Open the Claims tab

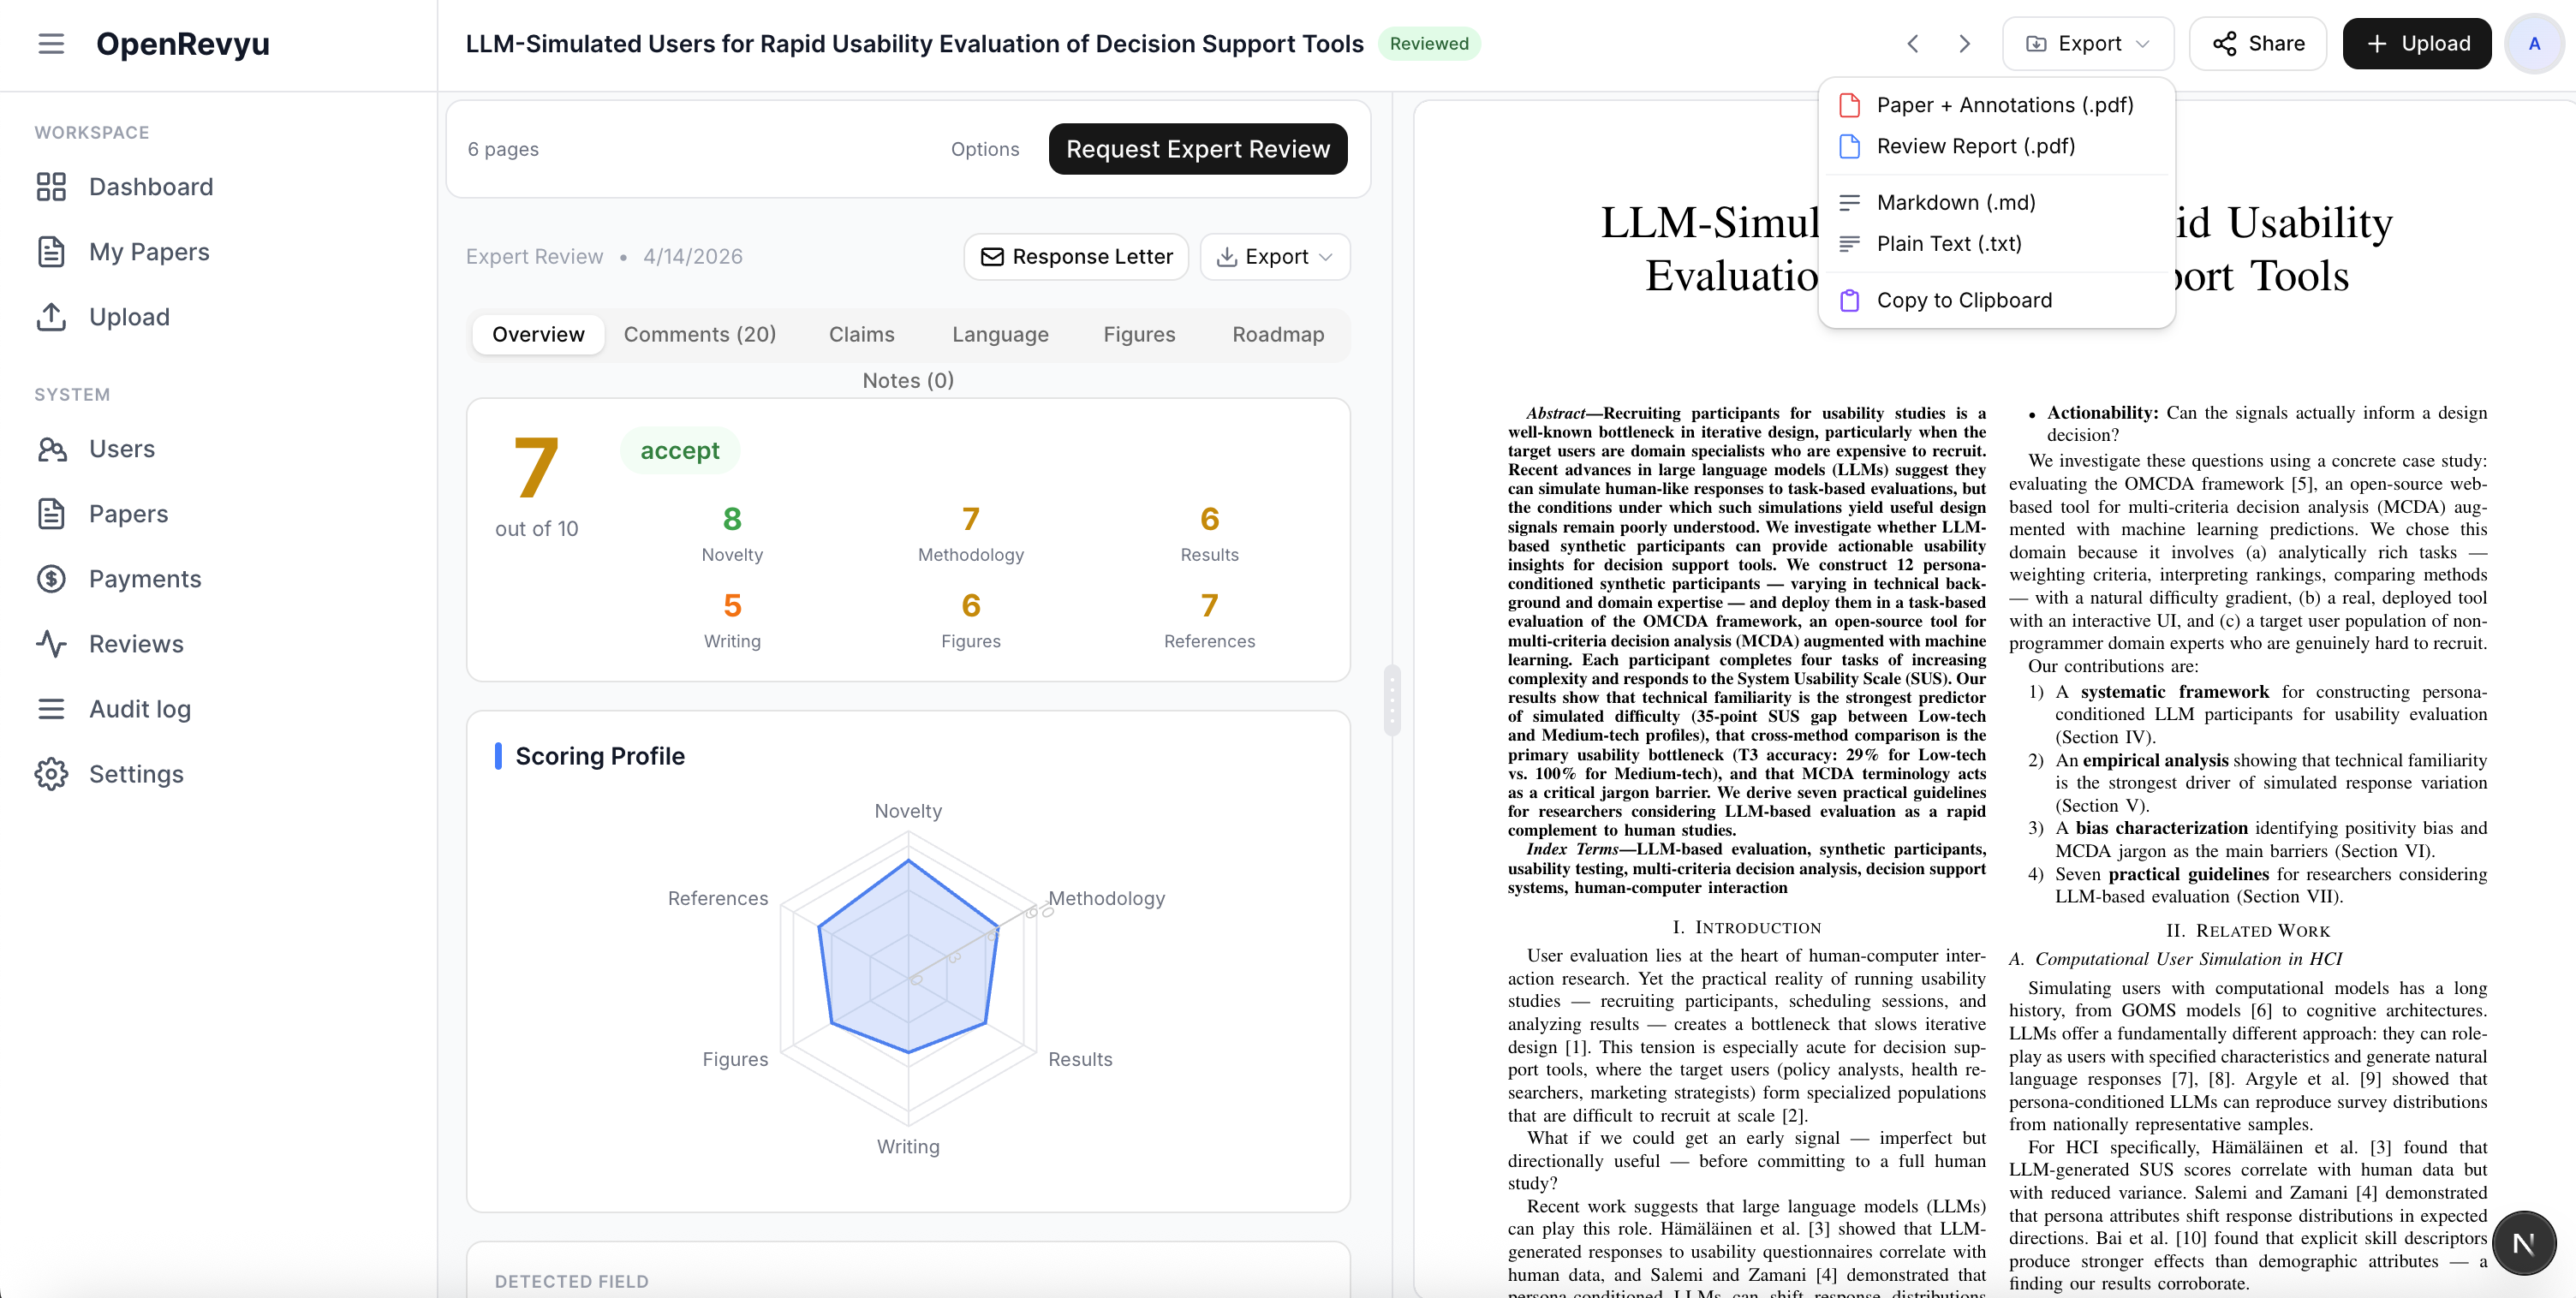tap(862, 335)
